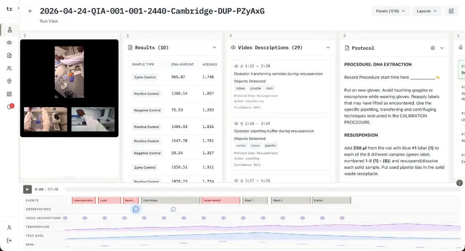This screenshot has height=251, width=465.
Task: Collapse the Protocol panel chevron
Action: 442,48
